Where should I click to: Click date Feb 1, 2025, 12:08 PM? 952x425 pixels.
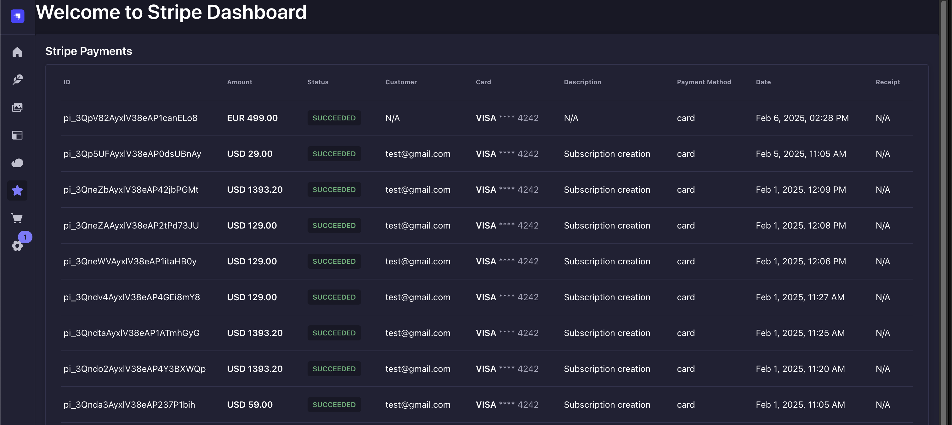click(801, 225)
